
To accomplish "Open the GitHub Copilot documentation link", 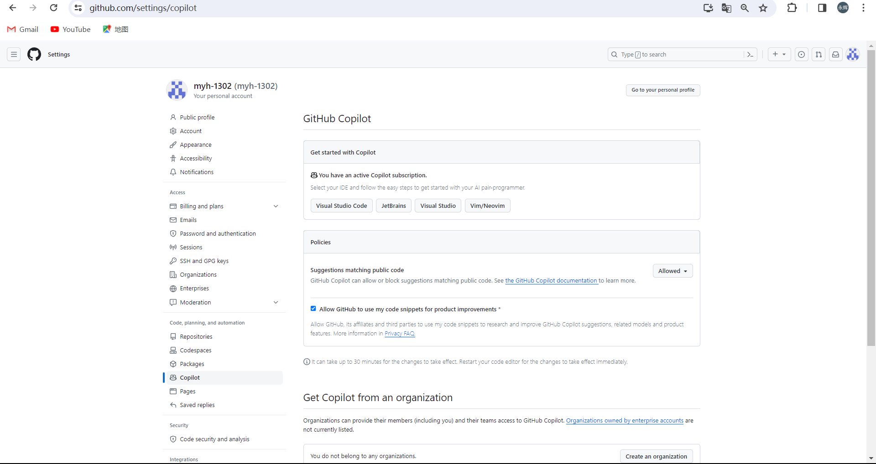I will [x=552, y=281].
